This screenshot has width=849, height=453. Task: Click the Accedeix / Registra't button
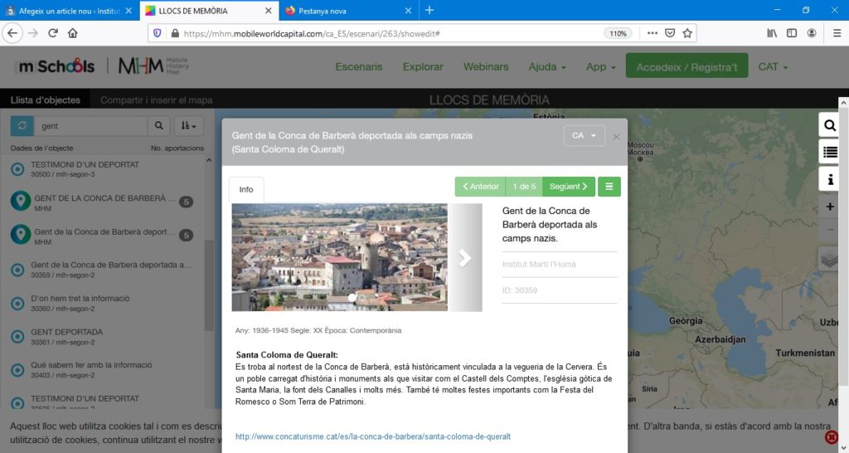click(686, 66)
